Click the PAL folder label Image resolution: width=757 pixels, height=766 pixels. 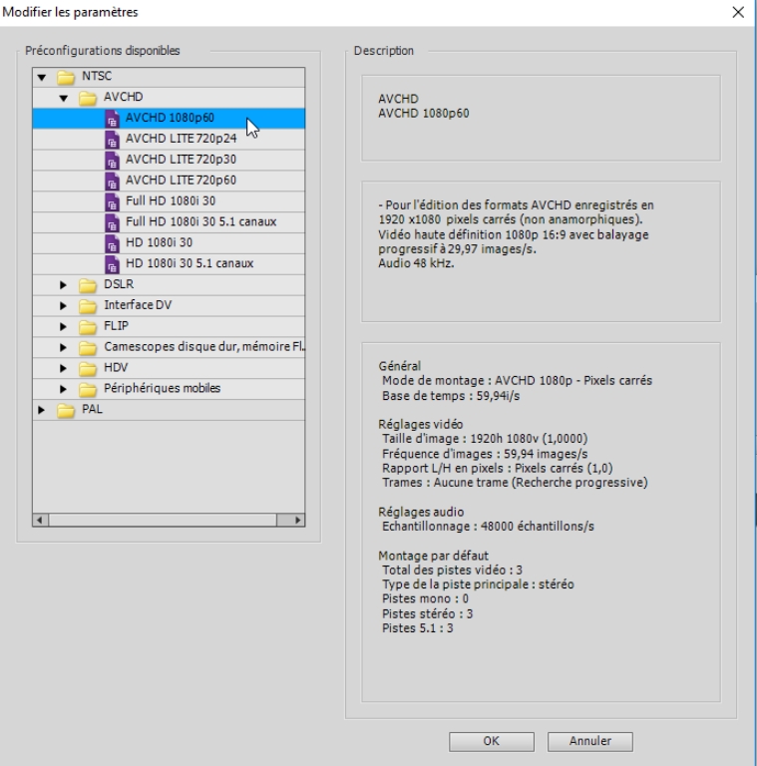click(x=93, y=409)
